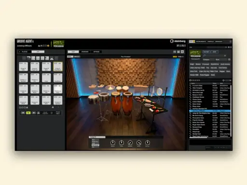Viewport: 247px width, 185px height.
Task: Click the orange round icon beside the kit name
Action: [x=48, y=46]
